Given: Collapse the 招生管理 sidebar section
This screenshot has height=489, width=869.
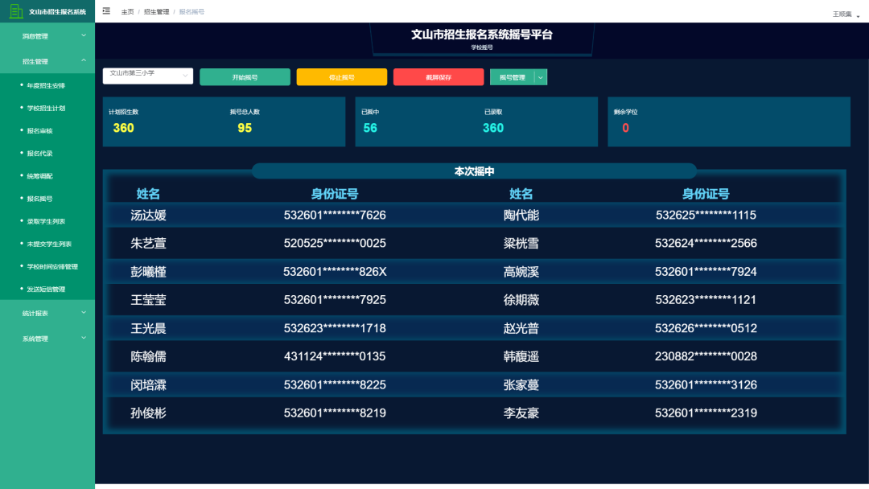Looking at the screenshot, I should tap(46, 60).
